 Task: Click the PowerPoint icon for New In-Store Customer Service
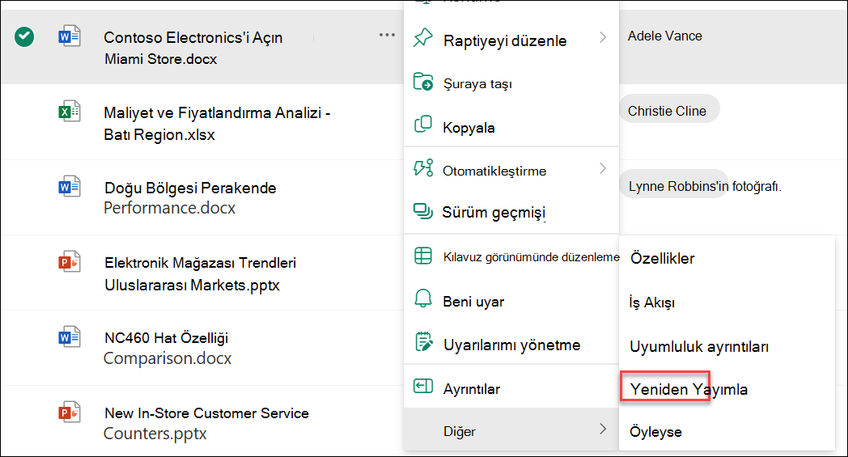click(x=70, y=413)
